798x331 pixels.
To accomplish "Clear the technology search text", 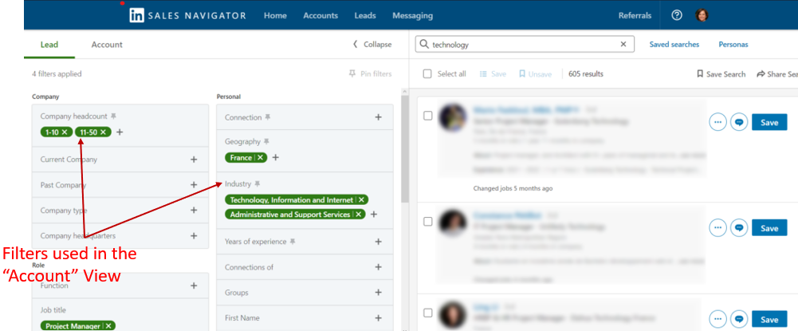I will (x=623, y=45).
